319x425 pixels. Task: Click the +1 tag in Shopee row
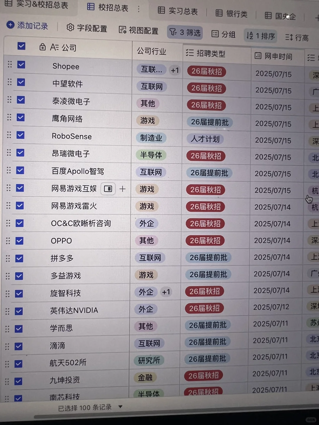point(175,70)
